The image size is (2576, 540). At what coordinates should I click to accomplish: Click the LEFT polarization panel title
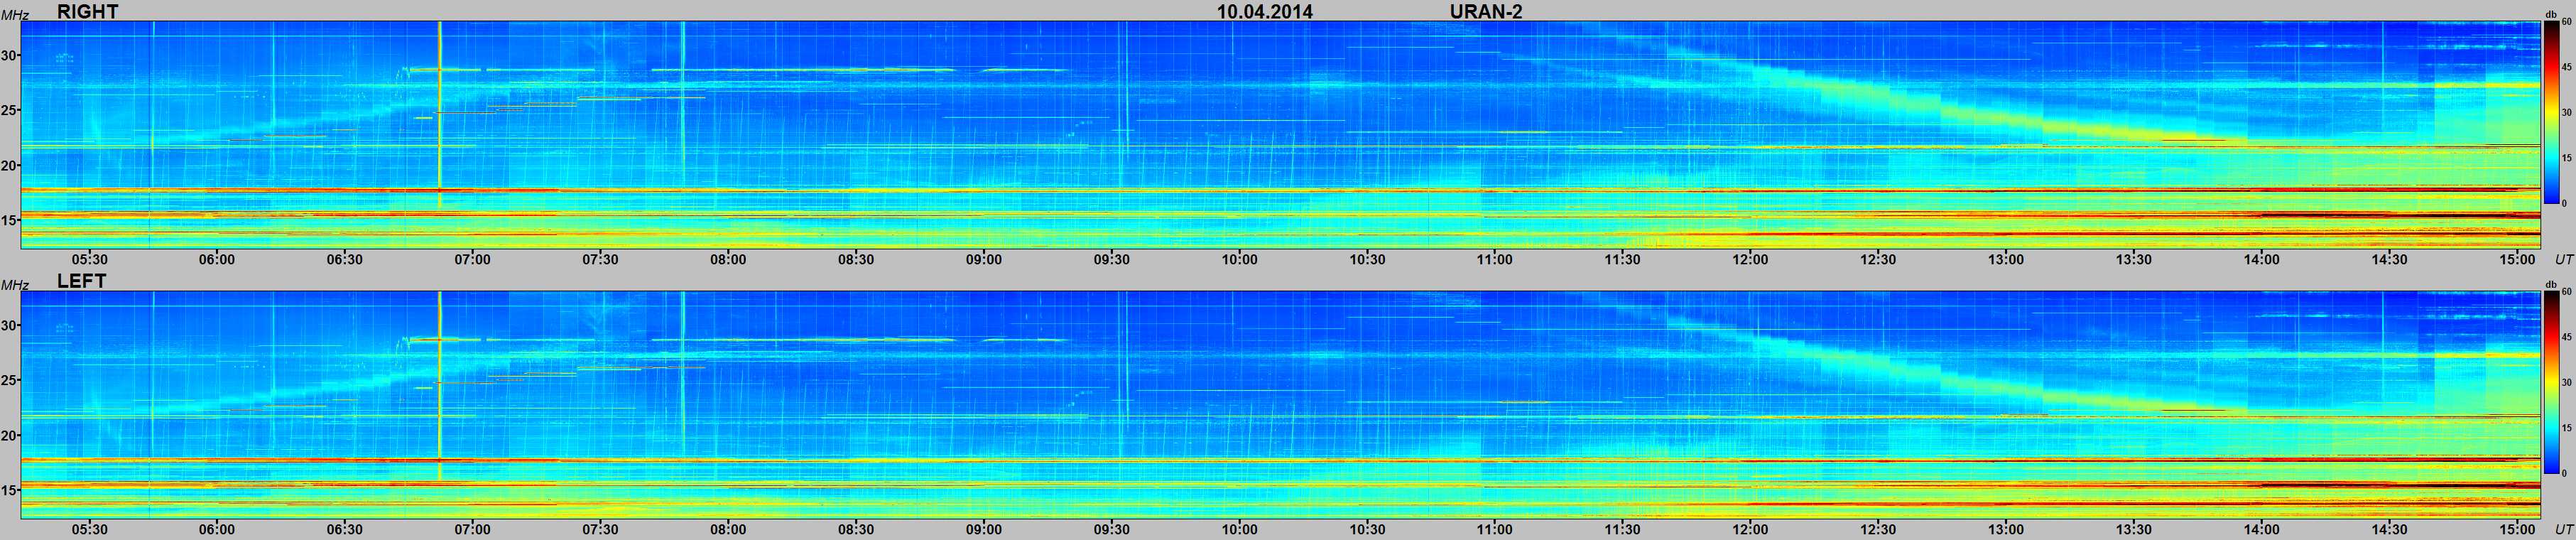(x=81, y=281)
